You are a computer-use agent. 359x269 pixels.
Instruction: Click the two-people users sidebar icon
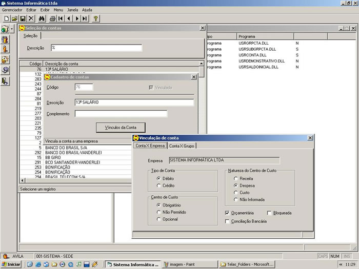pos(5,39)
